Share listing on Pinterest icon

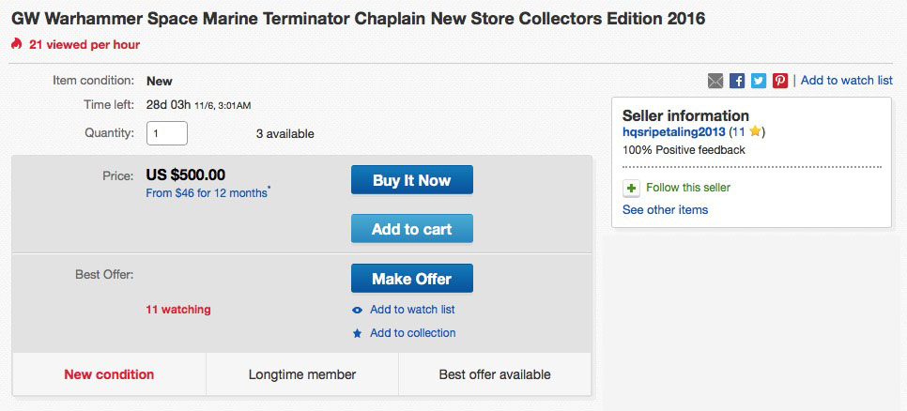(x=780, y=81)
